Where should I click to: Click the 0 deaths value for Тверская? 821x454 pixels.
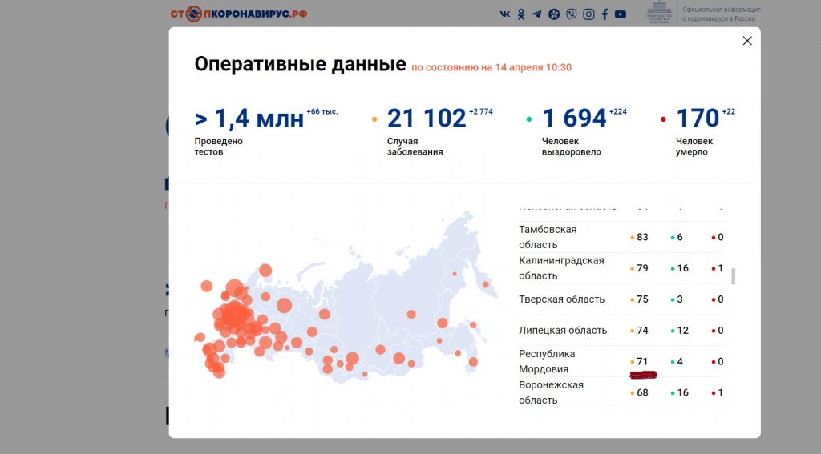[x=721, y=299]
